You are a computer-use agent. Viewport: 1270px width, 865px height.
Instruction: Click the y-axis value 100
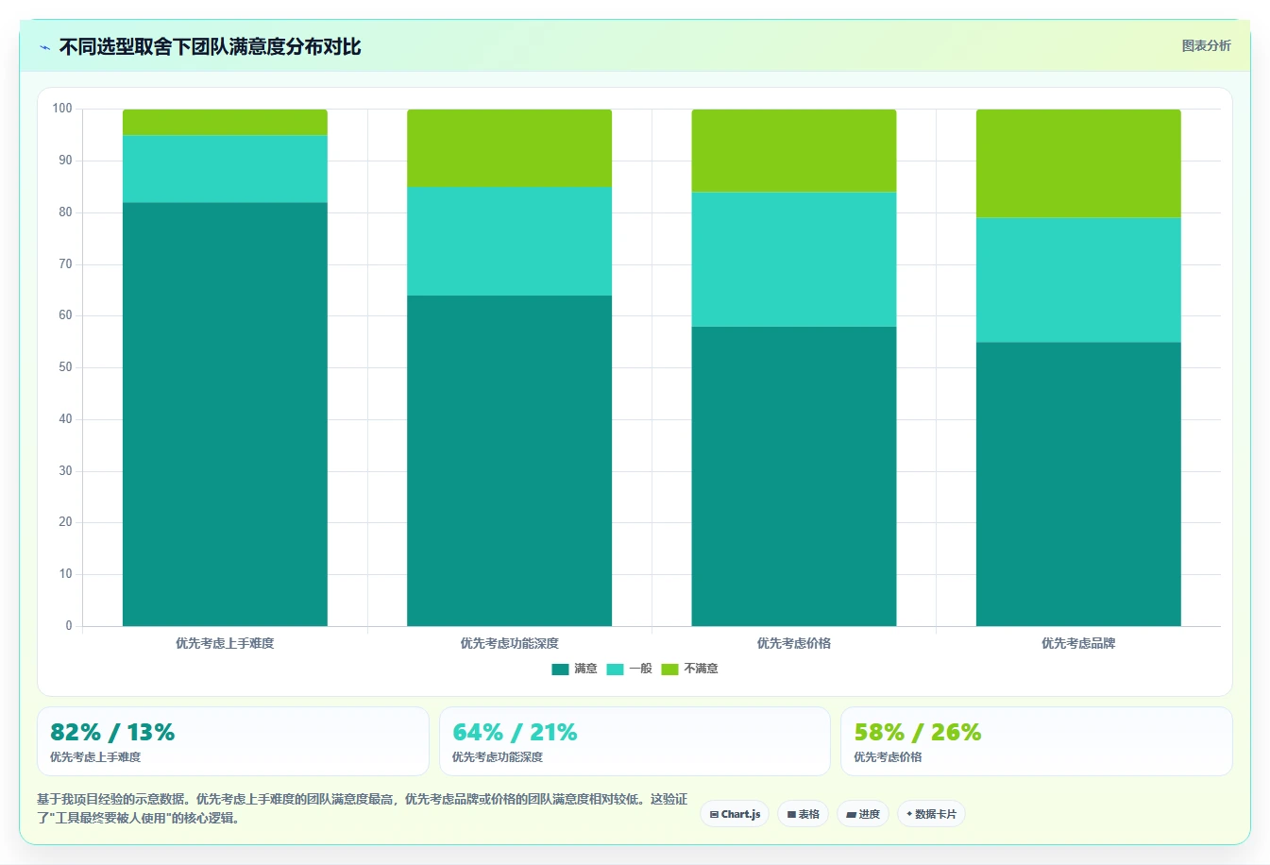pyautogui.click(x=62, y=109)
